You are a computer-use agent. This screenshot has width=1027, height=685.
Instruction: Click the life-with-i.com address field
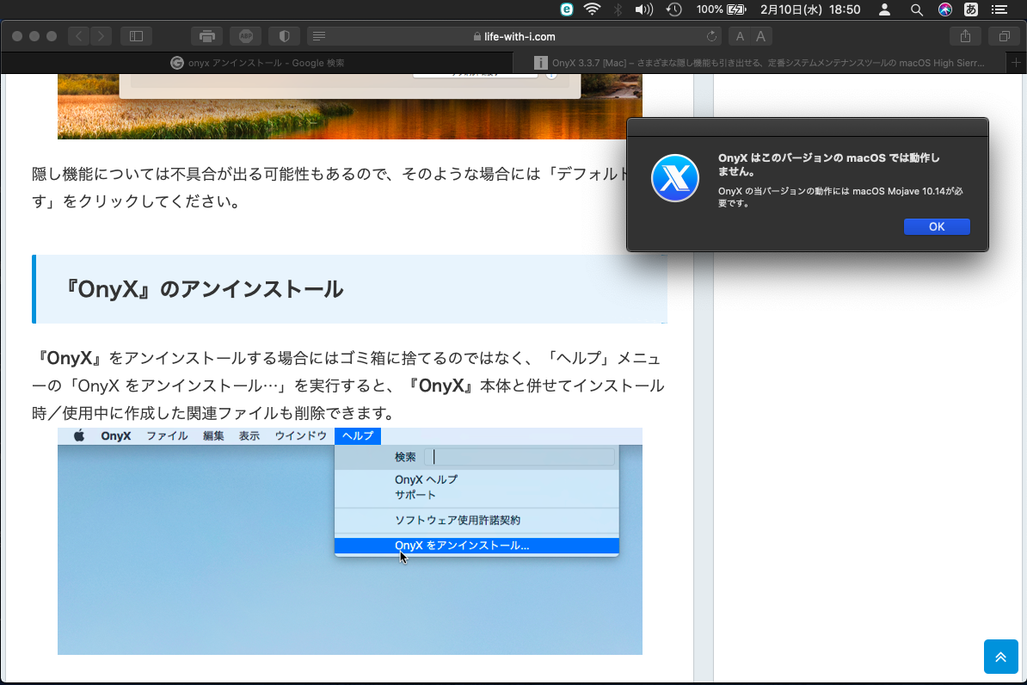(x=514, y=36)
